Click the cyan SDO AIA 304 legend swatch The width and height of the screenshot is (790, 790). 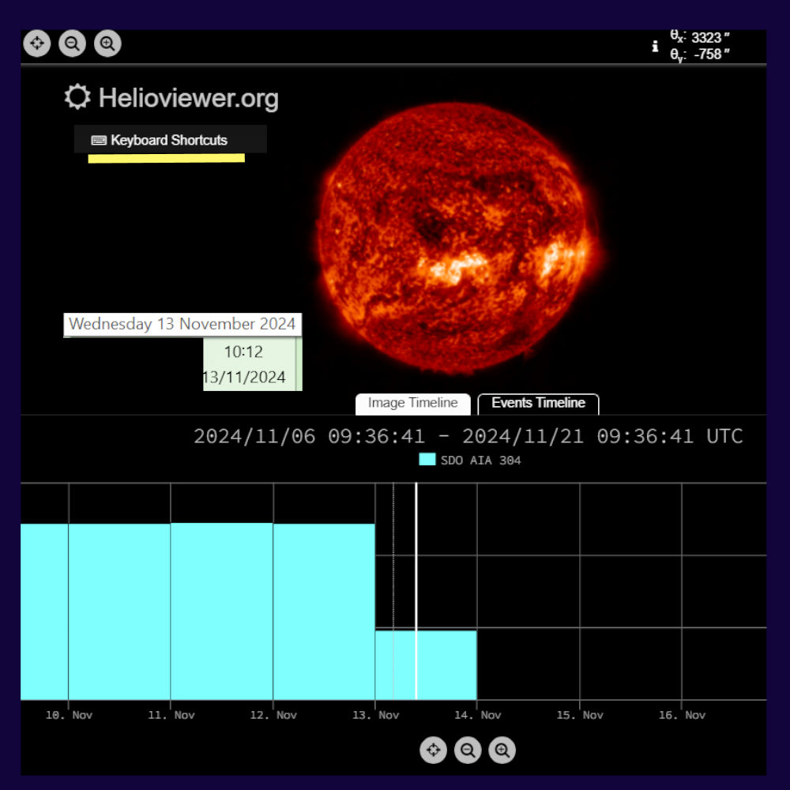427,460
